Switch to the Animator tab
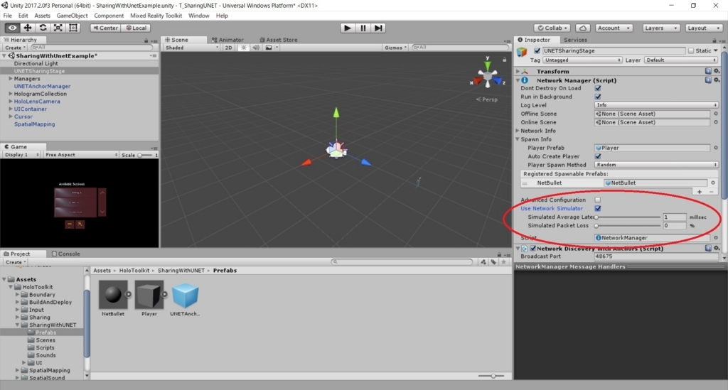 coord(227,40)
